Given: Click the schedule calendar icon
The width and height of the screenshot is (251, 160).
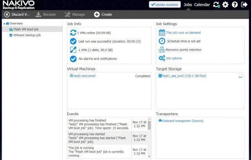Looking at the screenshot, I should 162,32.
